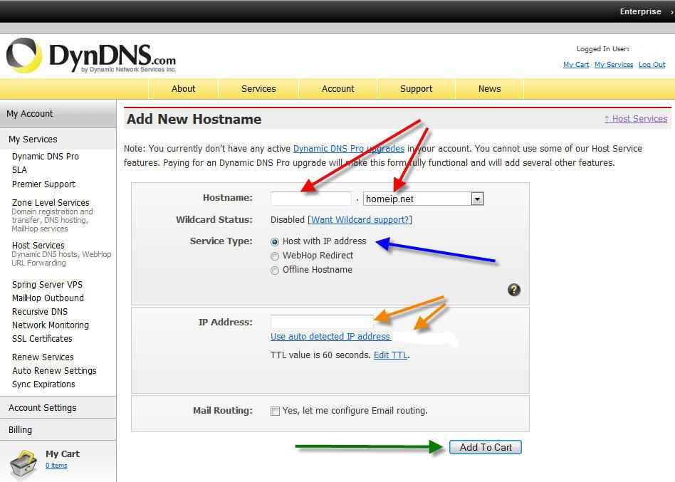Click Enterprise in top bar
This screenshot has width=675, height=482.
(x=640, y=11)
